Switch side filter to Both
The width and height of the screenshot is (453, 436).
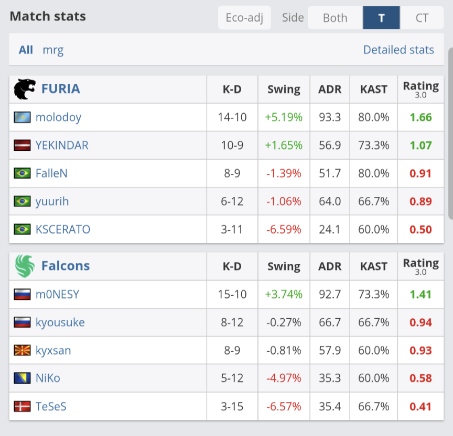click(335, 18)
